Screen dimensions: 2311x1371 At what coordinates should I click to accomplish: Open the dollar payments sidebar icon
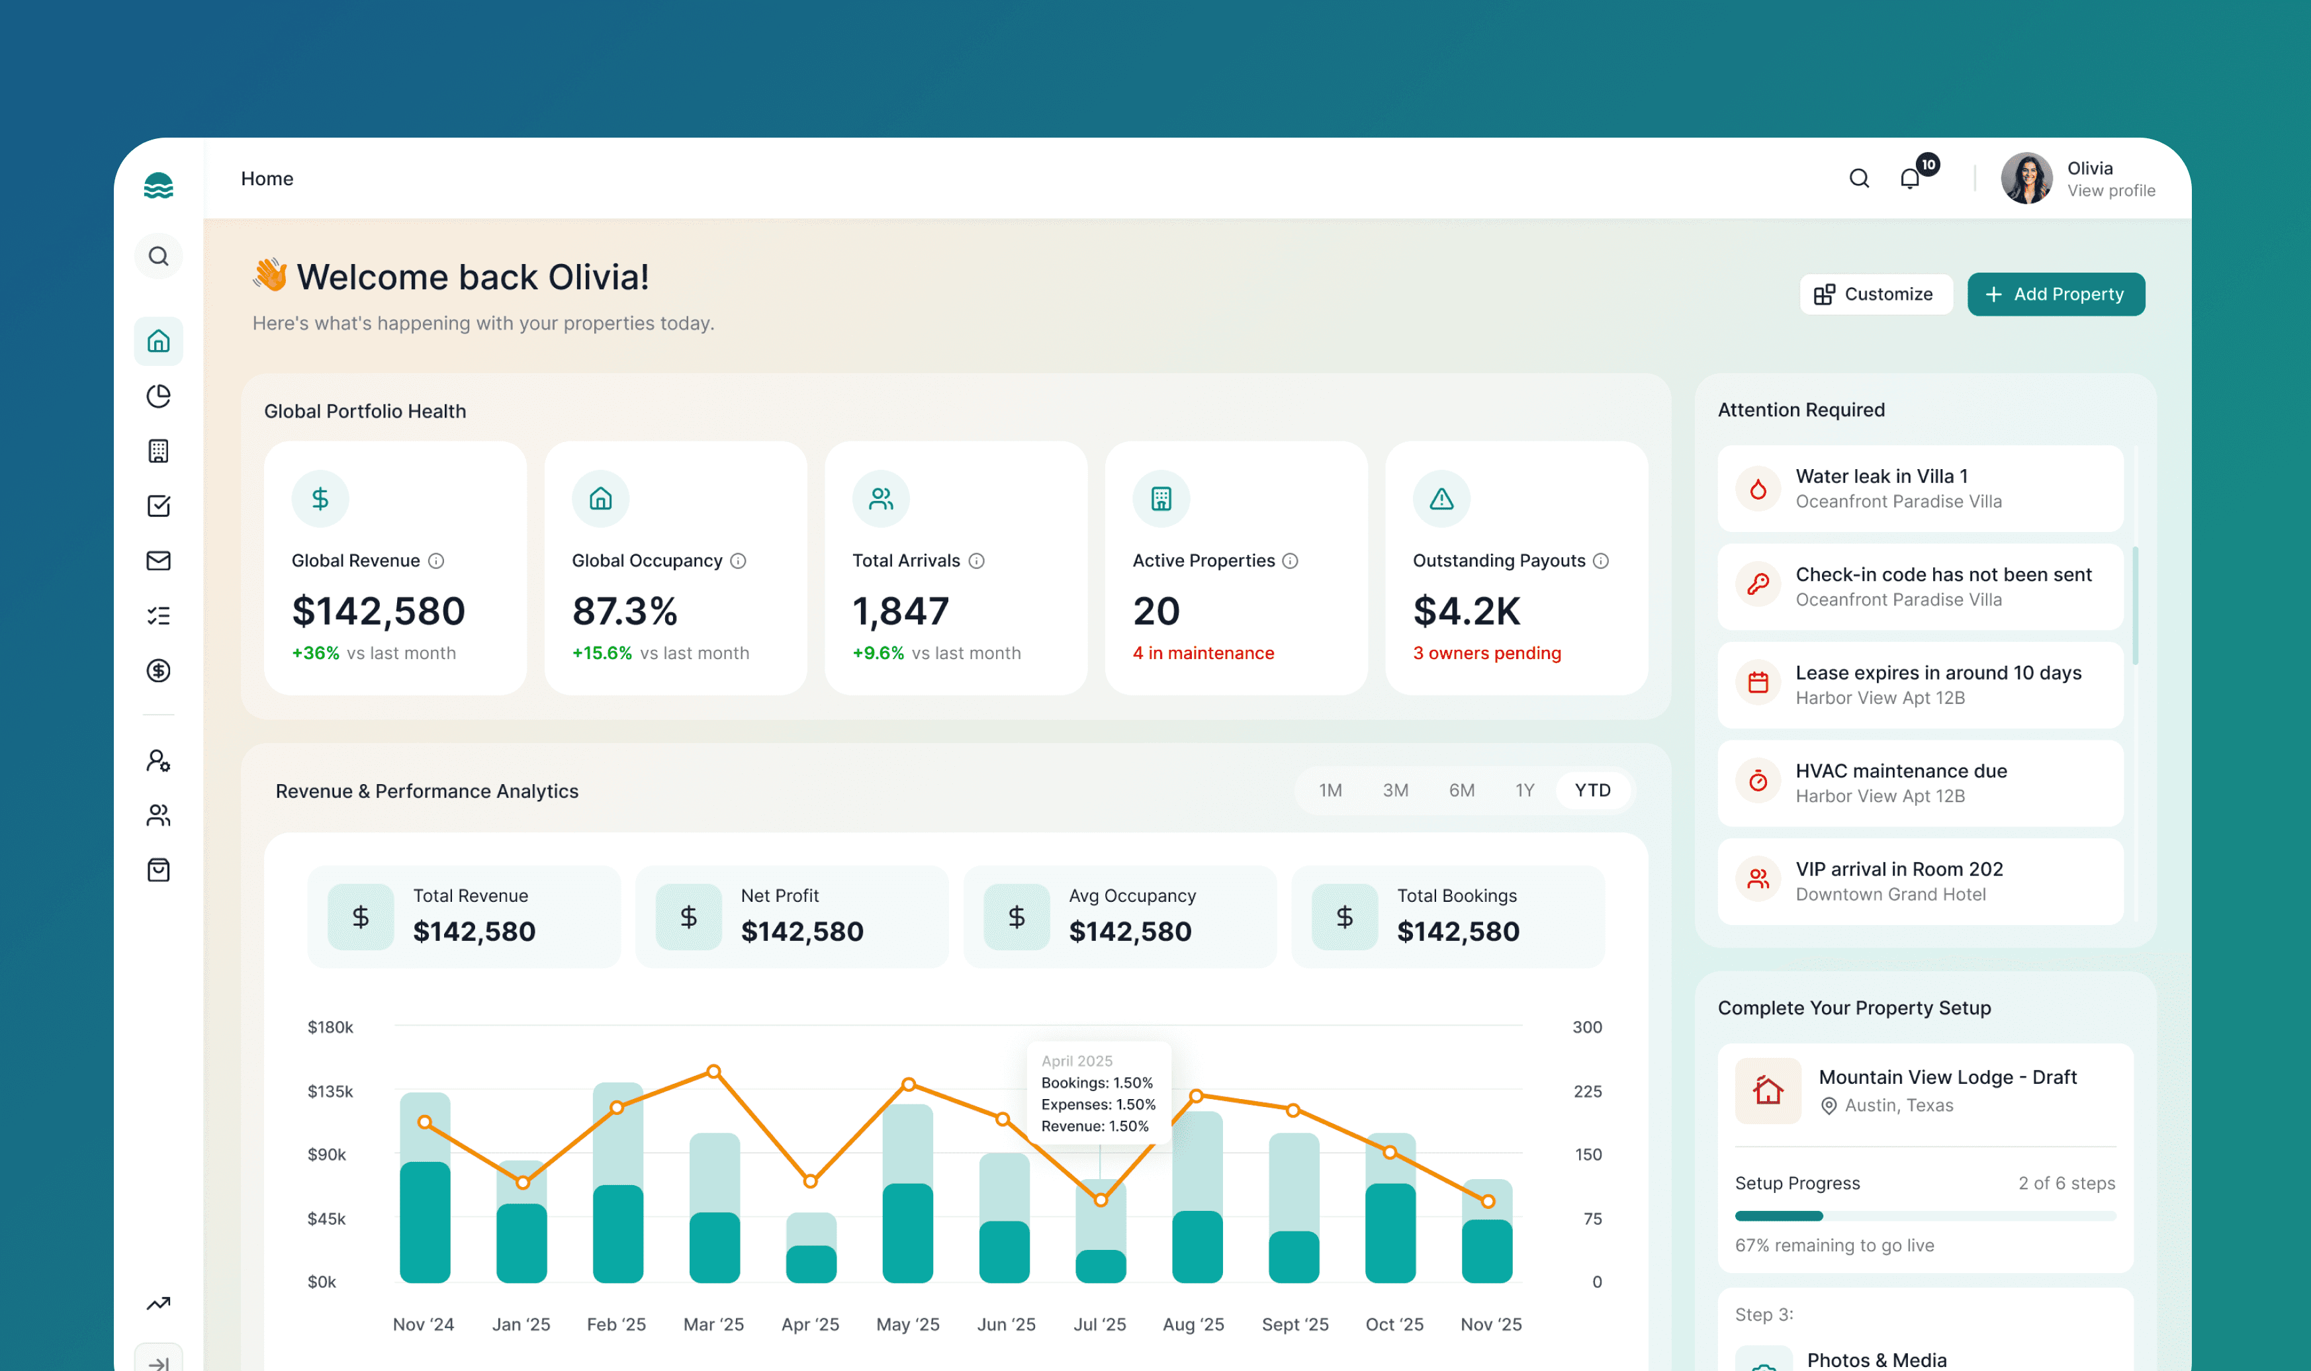pyautogui.click(x=159, y=671)
